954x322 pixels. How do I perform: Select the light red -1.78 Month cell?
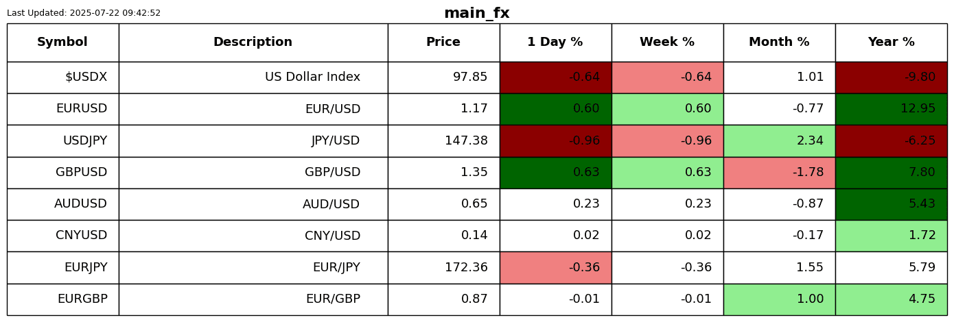(x=779, y=173)
